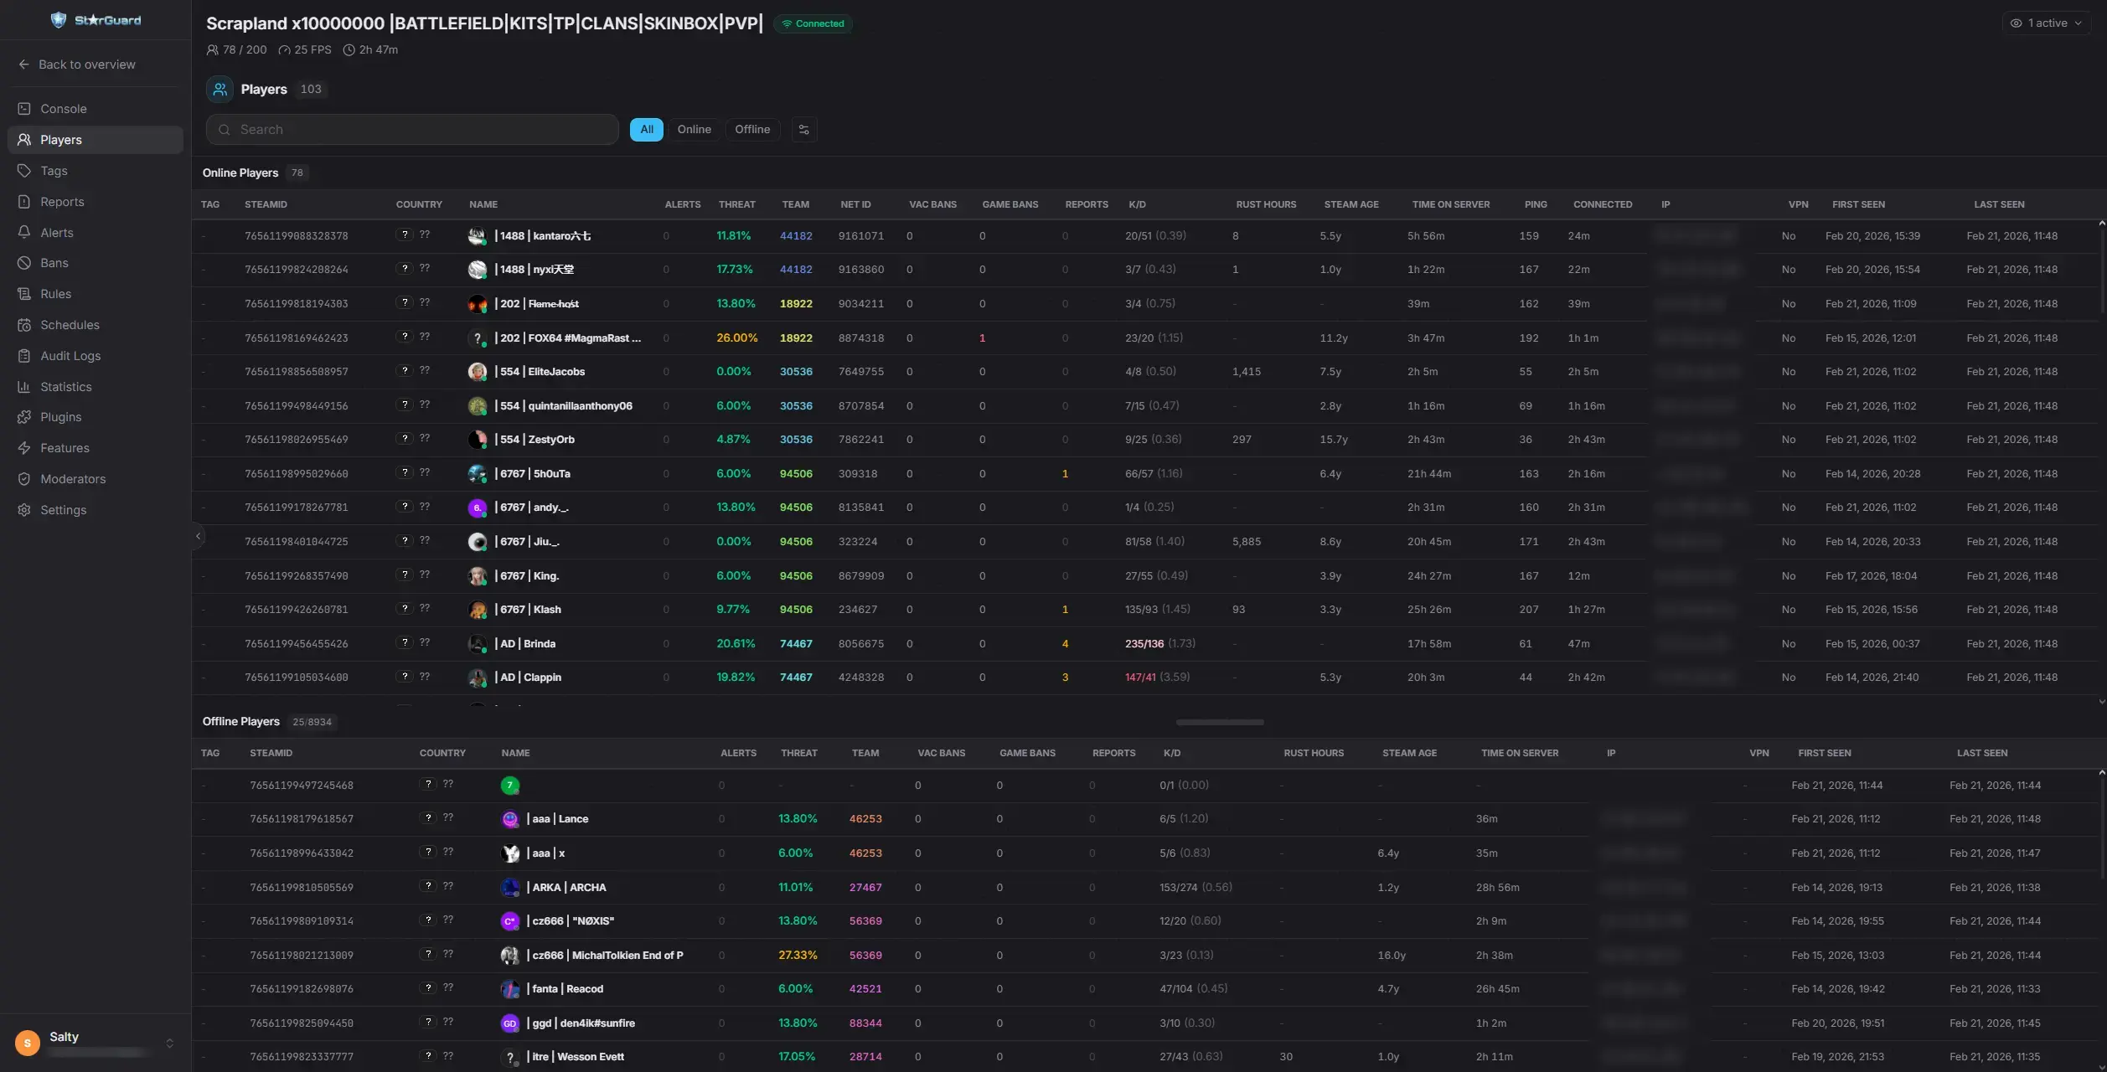The width and height of the screenshot is (2107, 1072).
Task: Switch filter to Online players
Action: [694, 130]
